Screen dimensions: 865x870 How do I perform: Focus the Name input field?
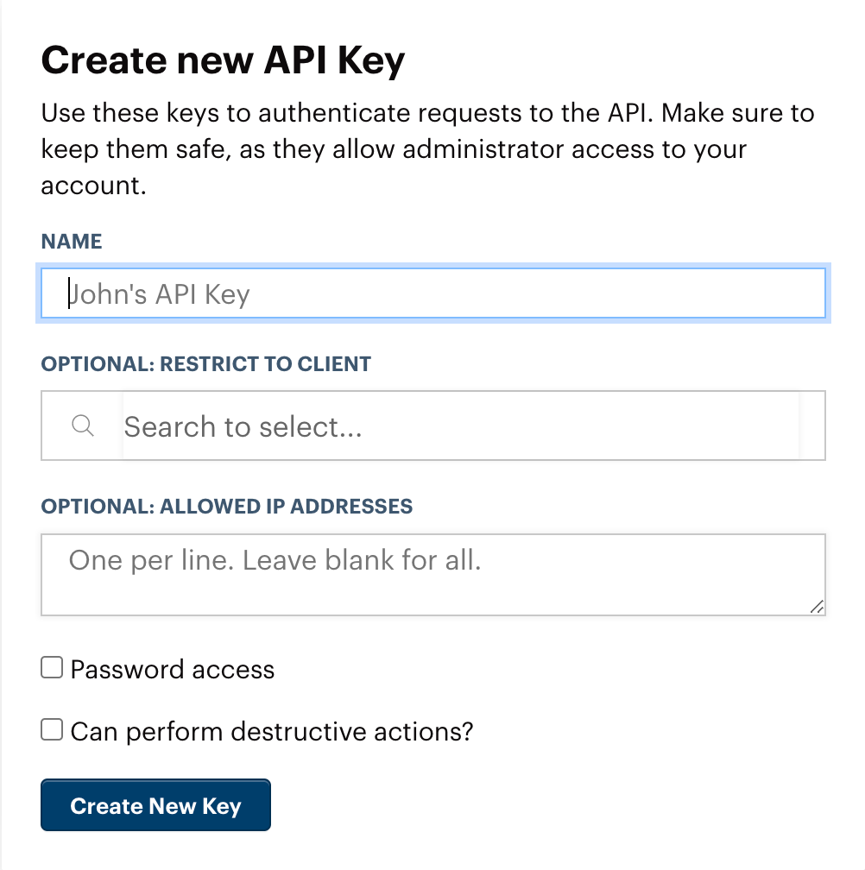tap(433, 293)
